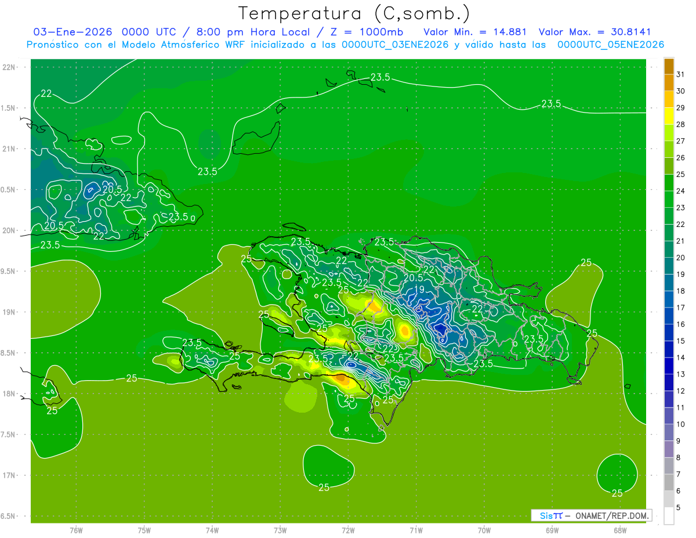Click the init time "0000UTC_03ENE2026"
696x538 pixels.
click(x=394, y=44)
